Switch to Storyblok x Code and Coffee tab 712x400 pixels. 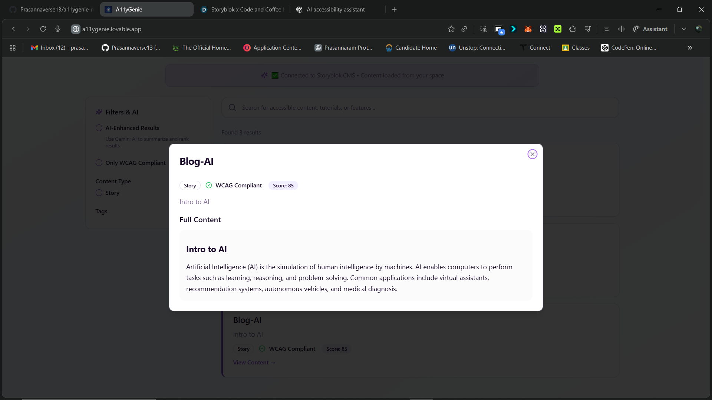(245, 10)
